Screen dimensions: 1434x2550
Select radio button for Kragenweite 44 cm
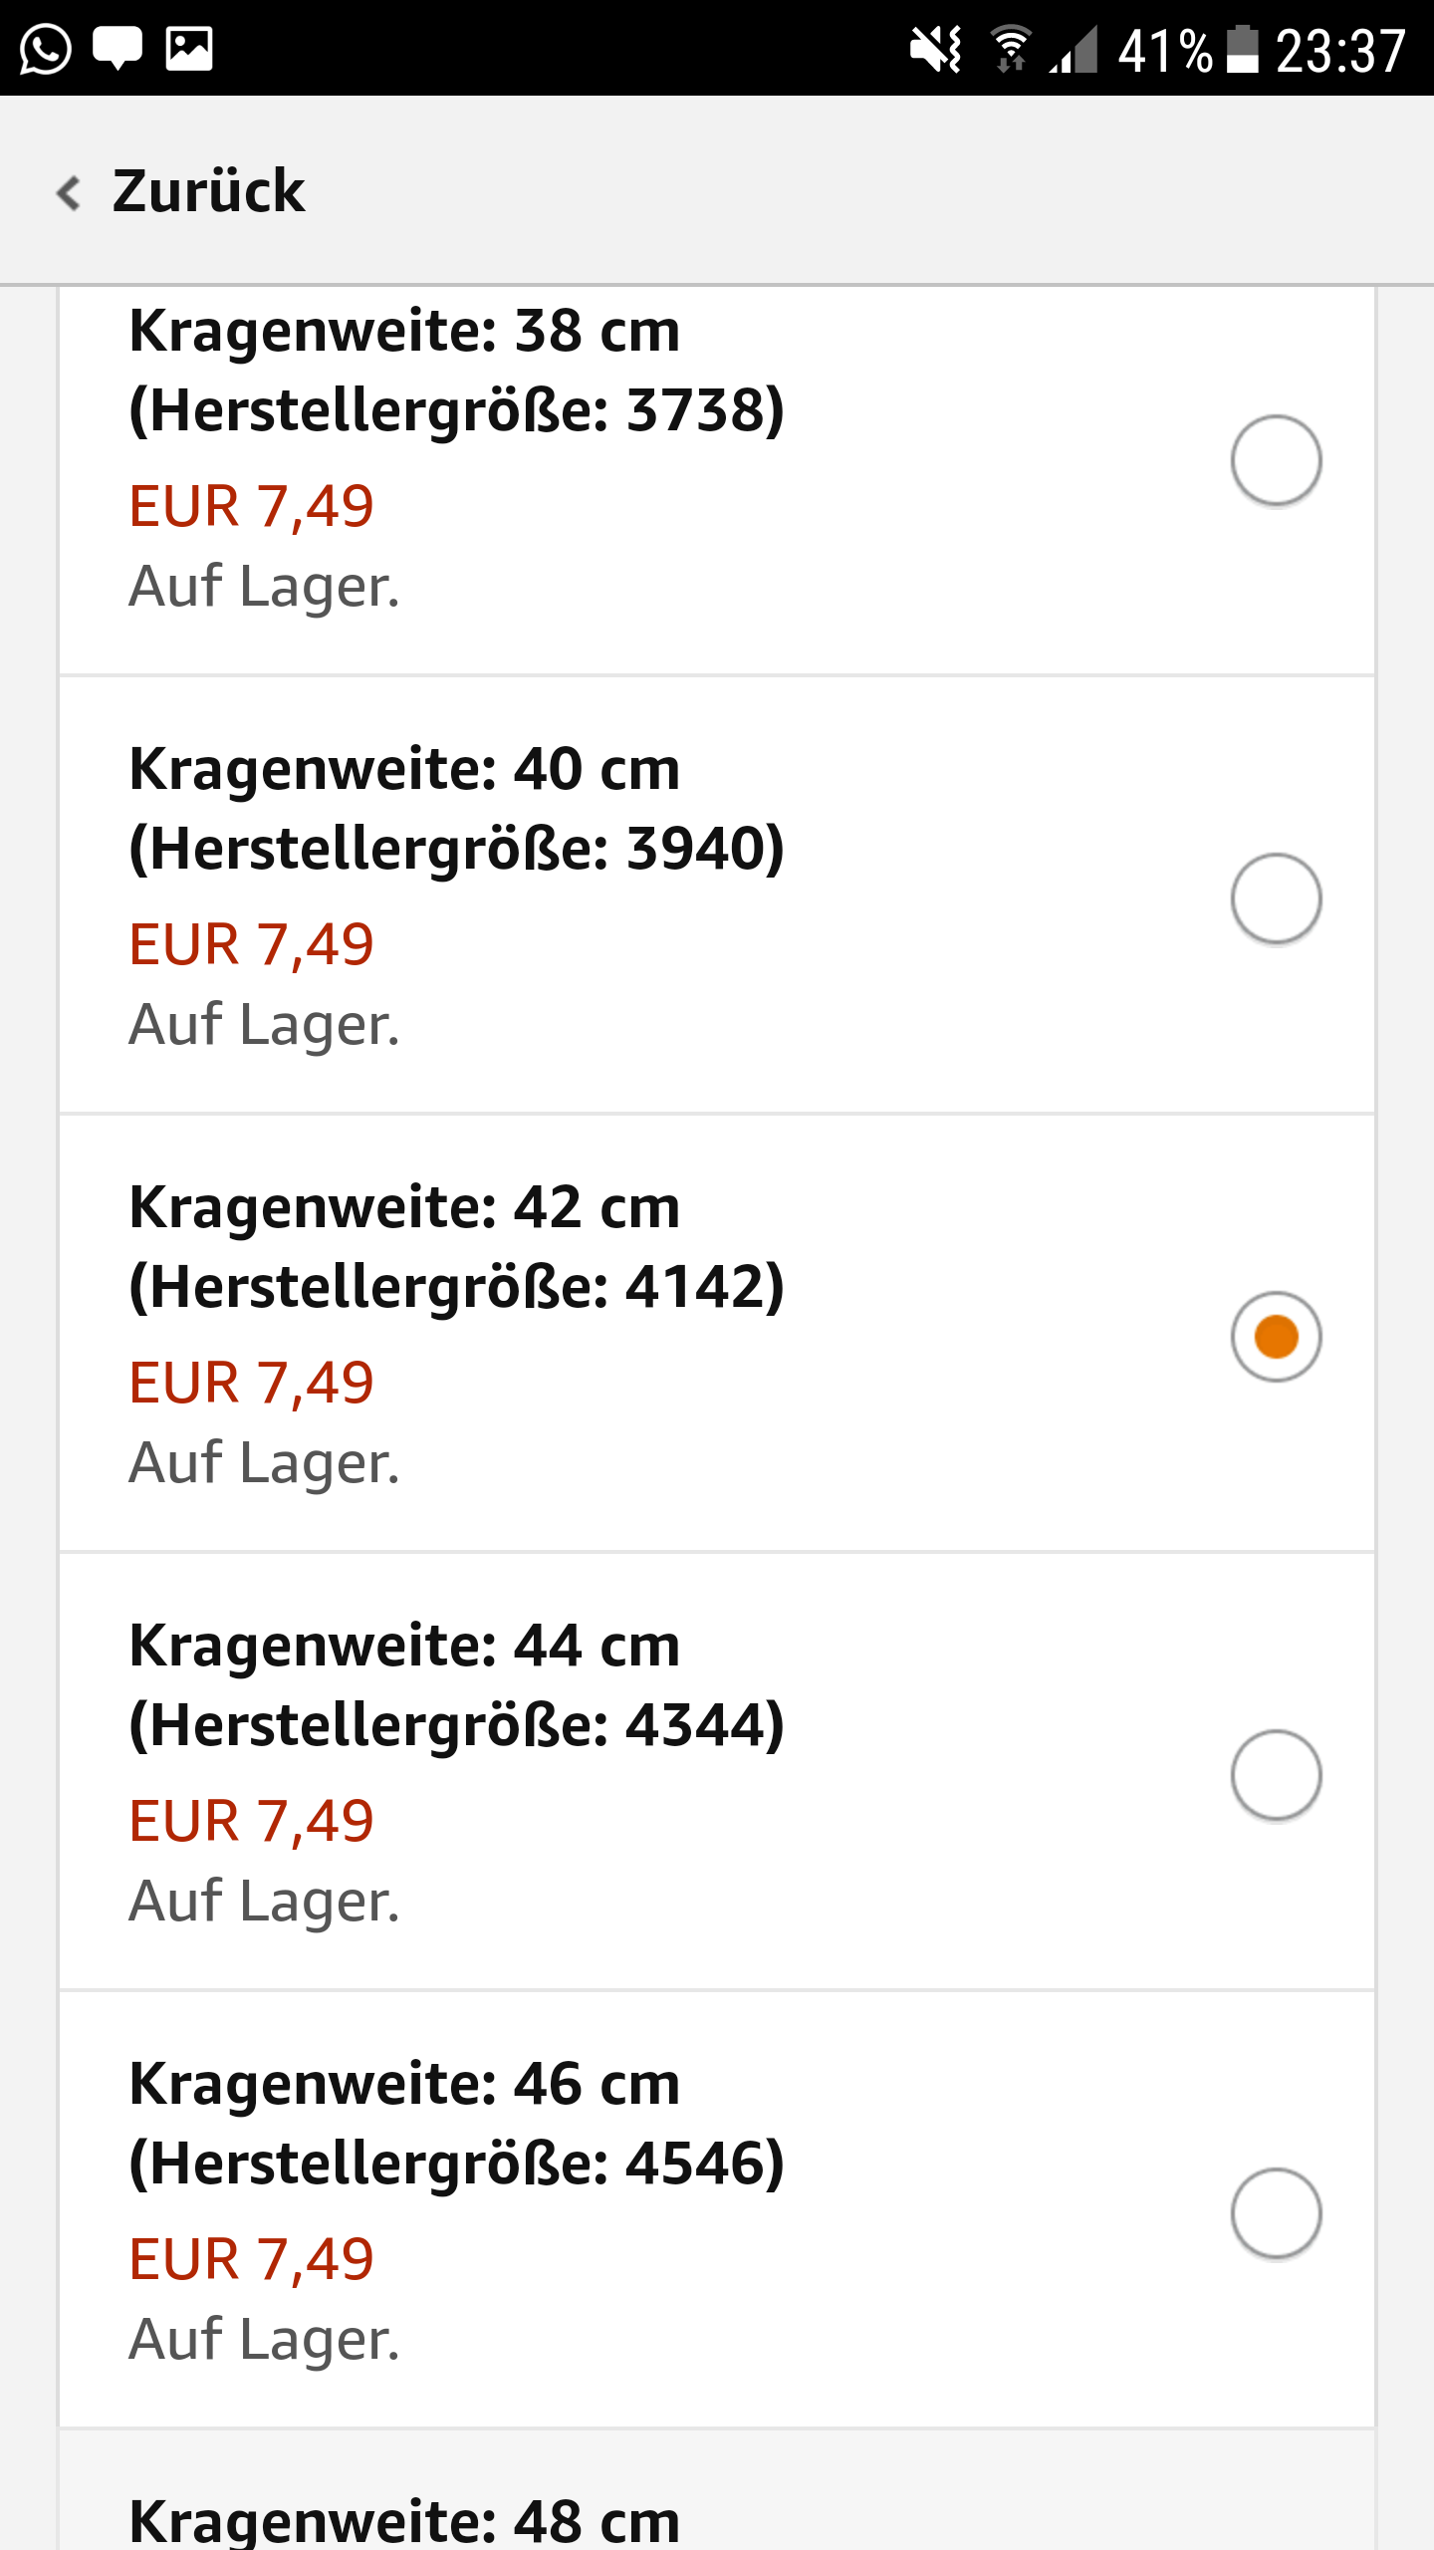tap(1276, 1775)
